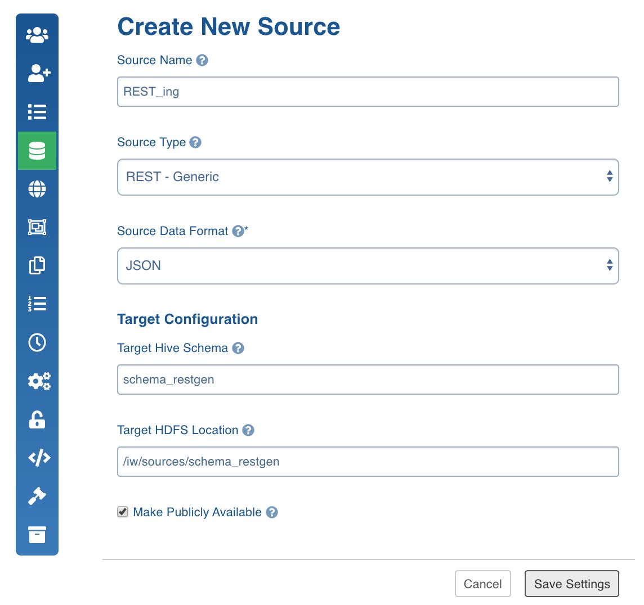The width and height of the screenshot is (644, 605).
Task: Click help icon beside Source Type
Action: 195,142
